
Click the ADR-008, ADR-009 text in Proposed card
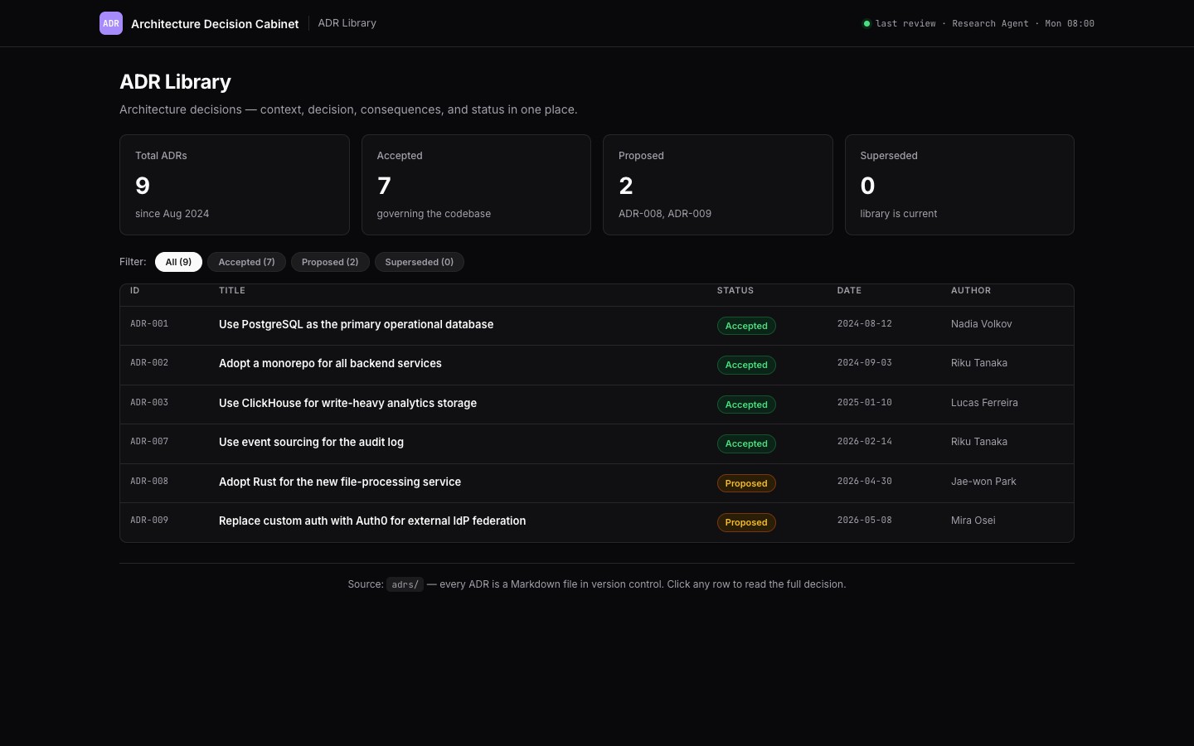pyautogui.click(x=665, y=214)
